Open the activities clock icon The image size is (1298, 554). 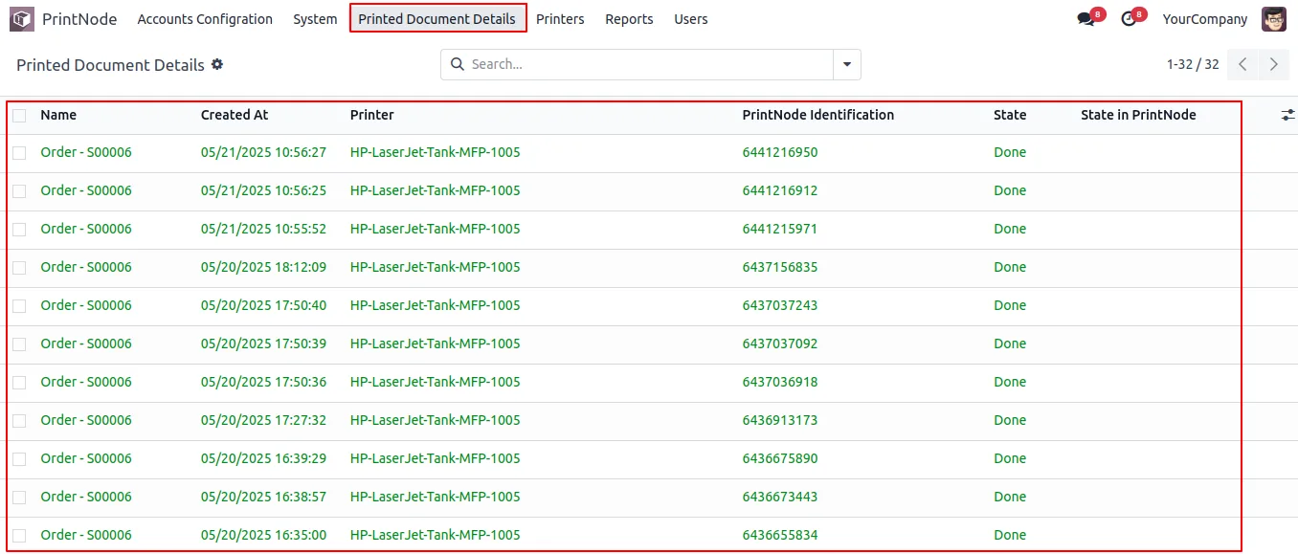pyautogui.click(x=1129, y=19)
